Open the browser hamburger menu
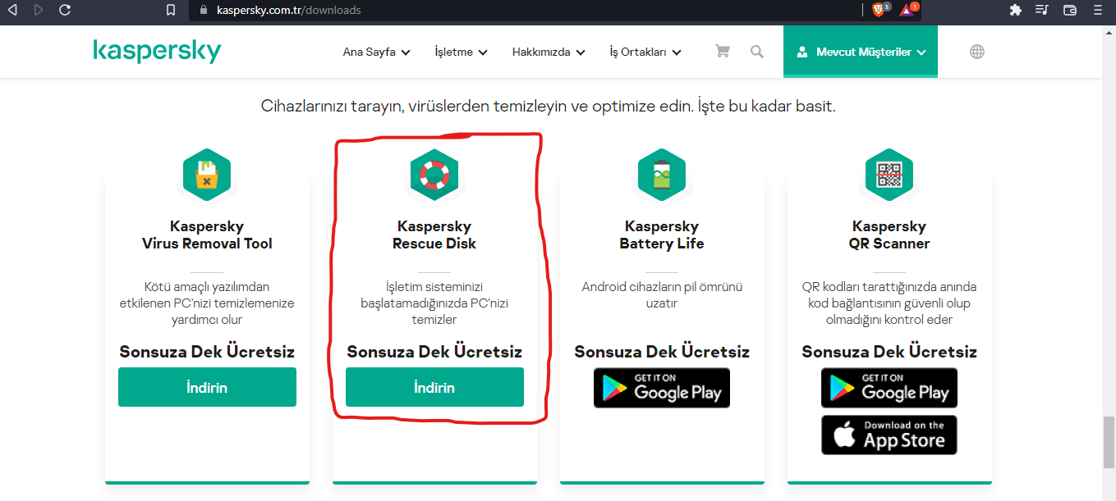Image resolution: width=1116 pixels, height=501 pixels. (x=1099, y=10)
